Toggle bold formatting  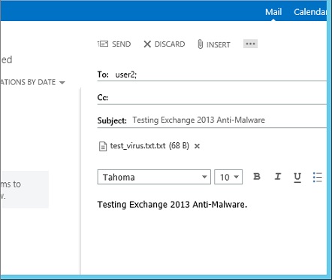coord(257,177)
